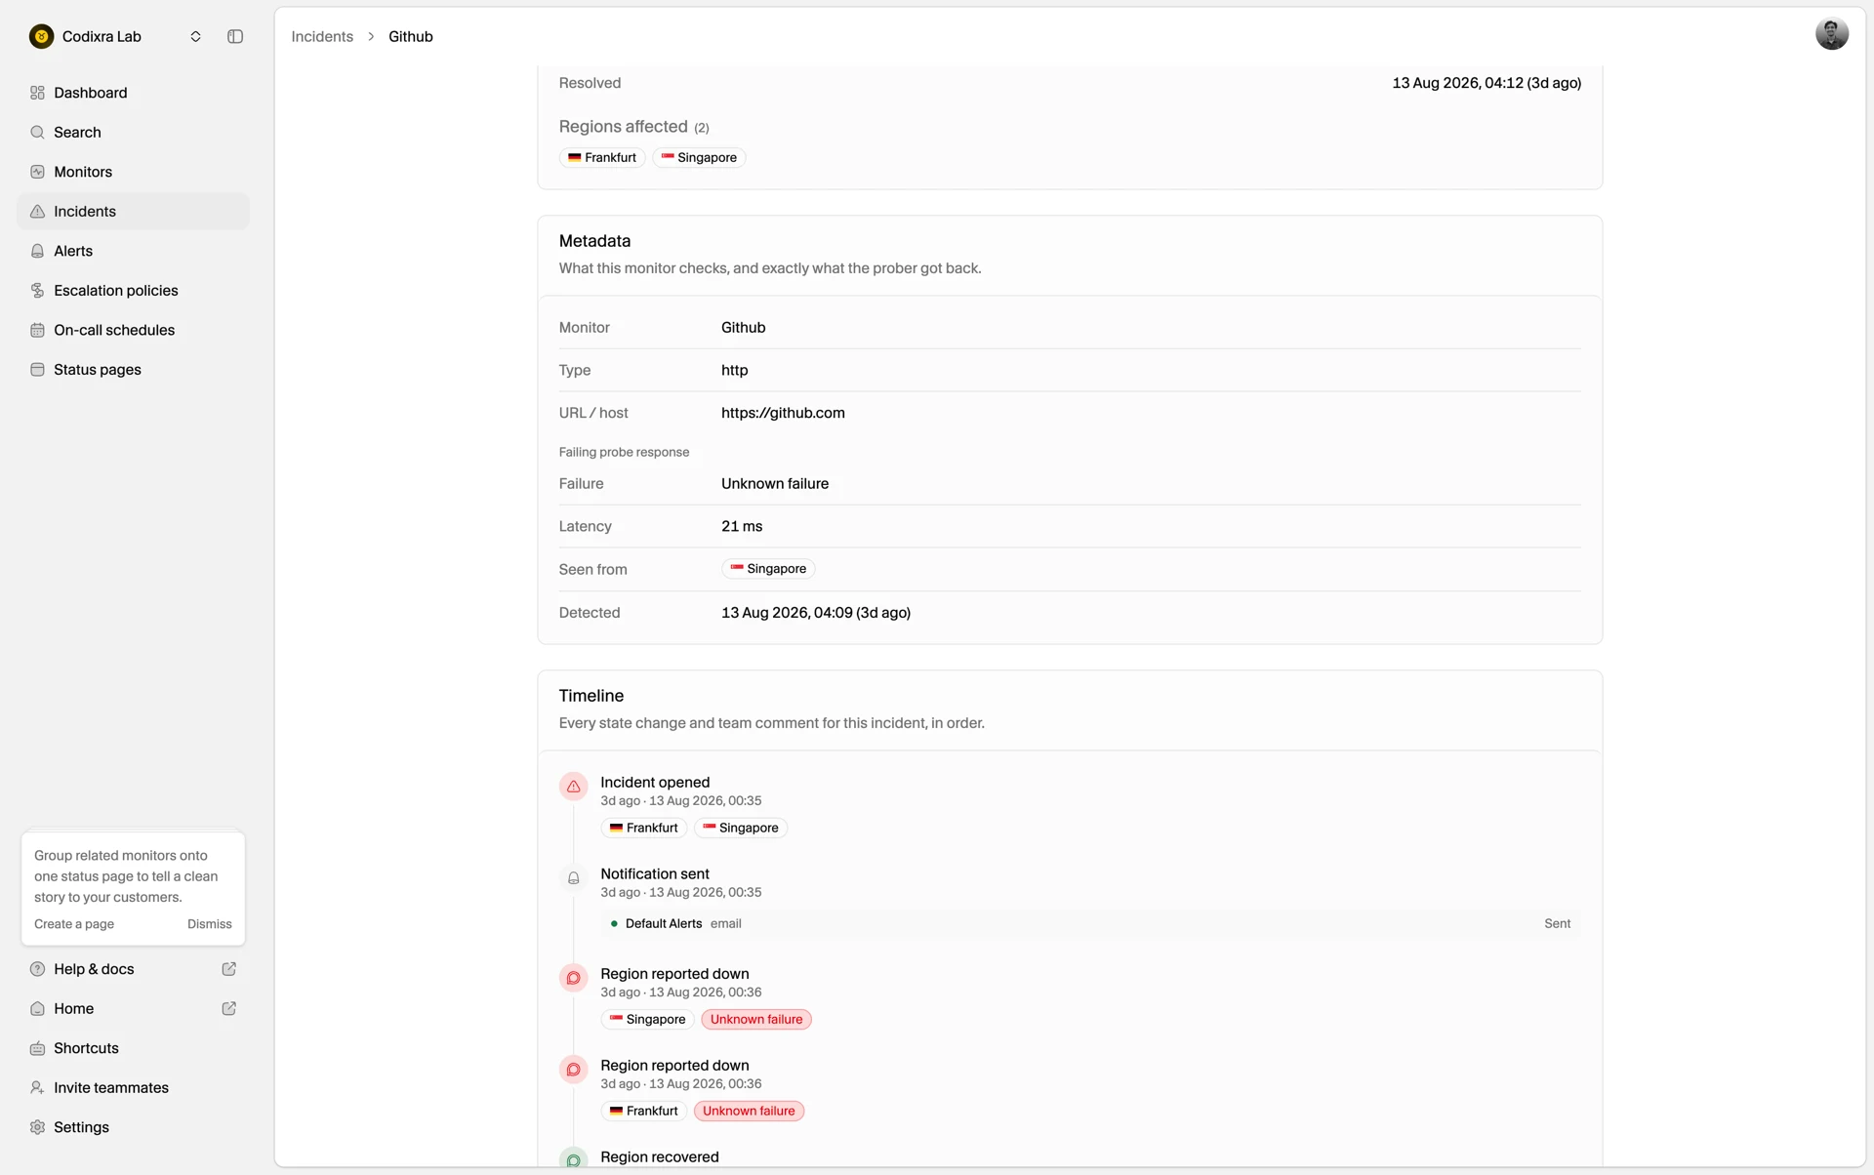The image size is (1874, 1175).
Task: Open the Home link
Action: [134, 1009]
